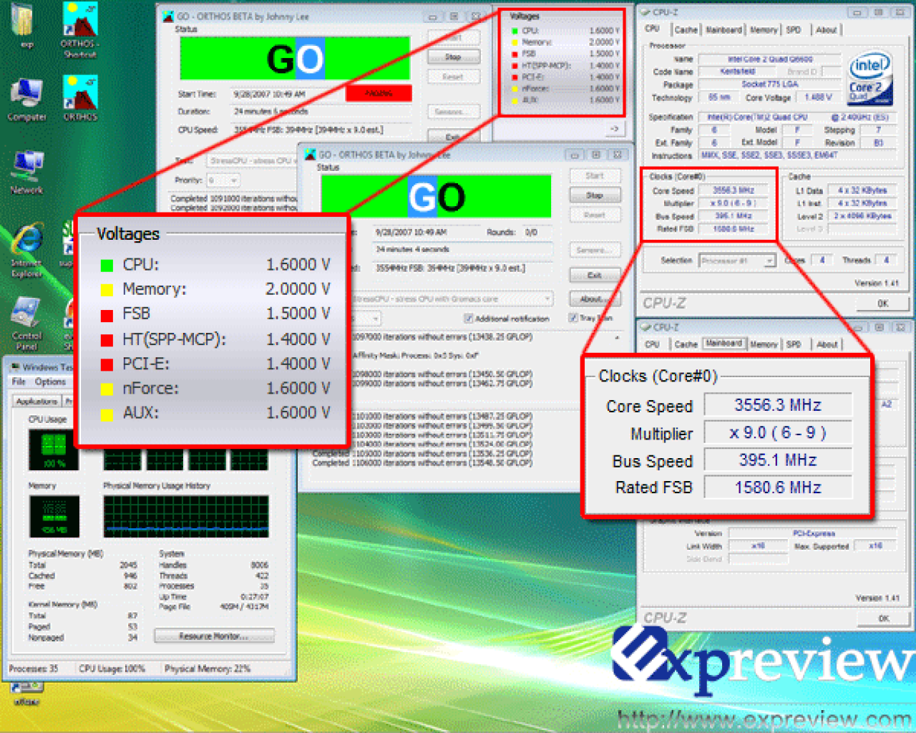Select the '1.488 V' Core Voltage value in CPU-Z
This screenshot has width=916, height=733.
point(818,97)
